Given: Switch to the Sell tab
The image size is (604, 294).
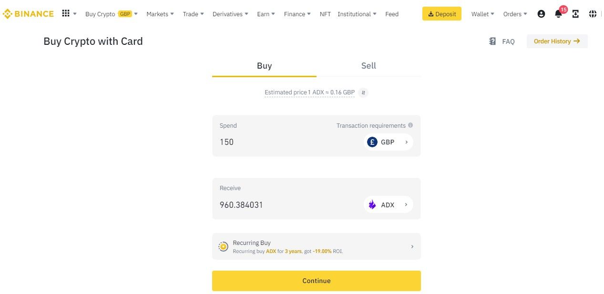Looking at the screenshot, I should click(x=369, y=66).
